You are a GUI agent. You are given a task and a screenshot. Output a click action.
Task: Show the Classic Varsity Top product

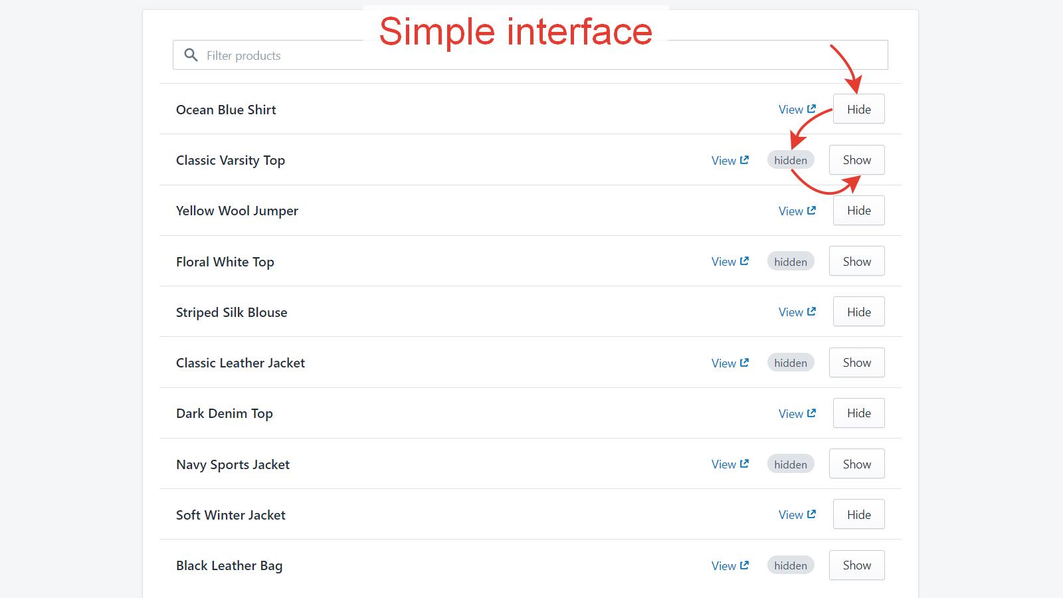(x=856, y=159)
